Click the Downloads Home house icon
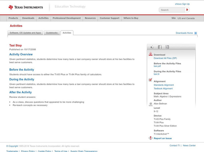The height and width of the screenshot is (152, 204). (x=196, y=33)
